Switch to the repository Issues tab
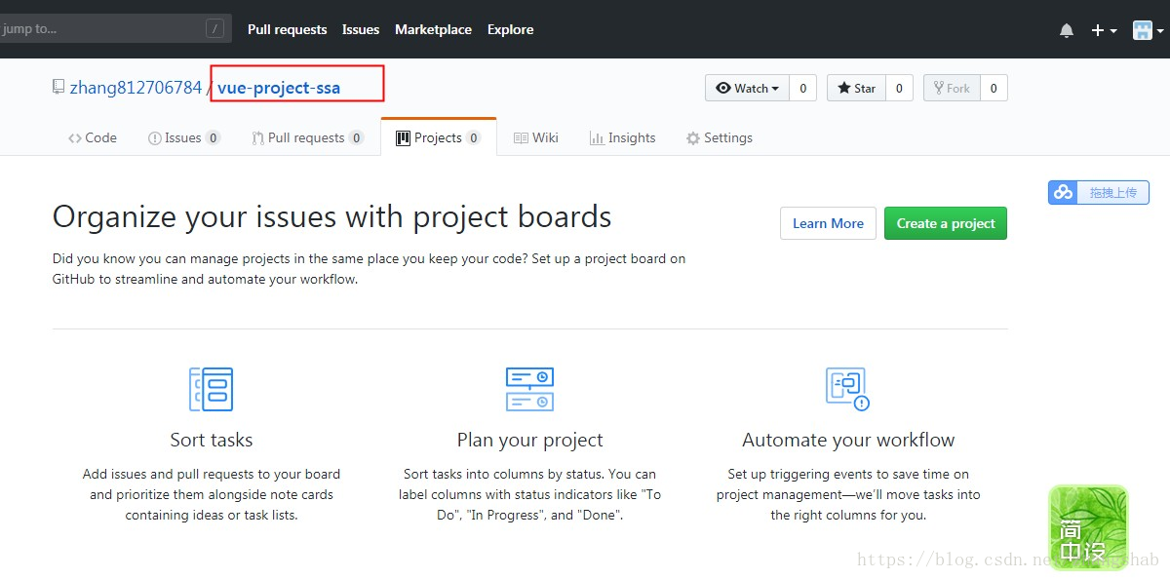This screenshot has width=1170, height=579. [184, 138]
